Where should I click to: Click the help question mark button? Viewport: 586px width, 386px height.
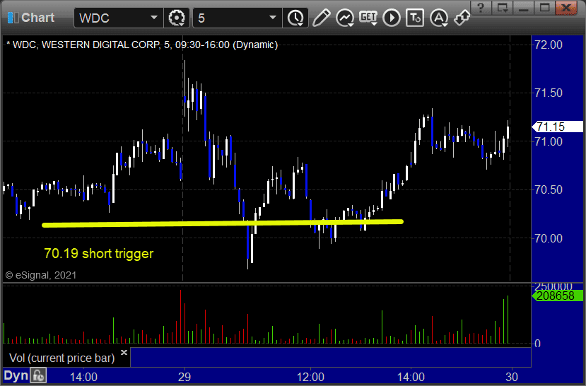(481, 8)
